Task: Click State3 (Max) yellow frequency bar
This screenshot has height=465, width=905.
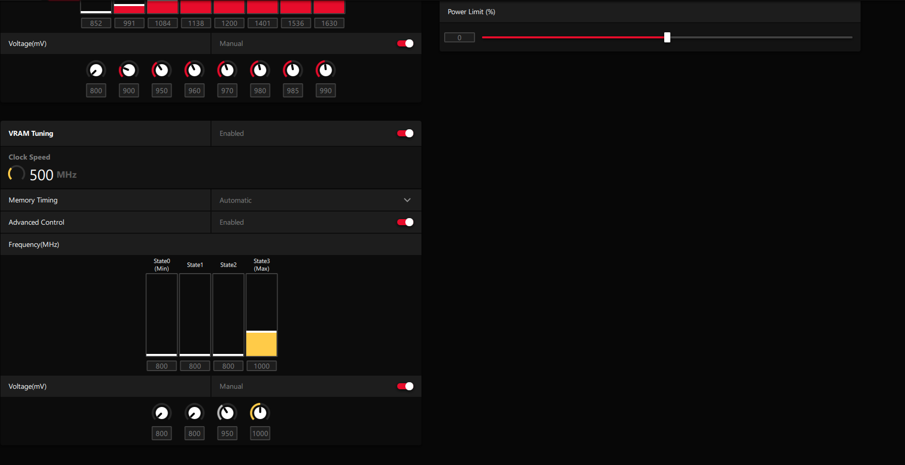Action: point(261,315)
